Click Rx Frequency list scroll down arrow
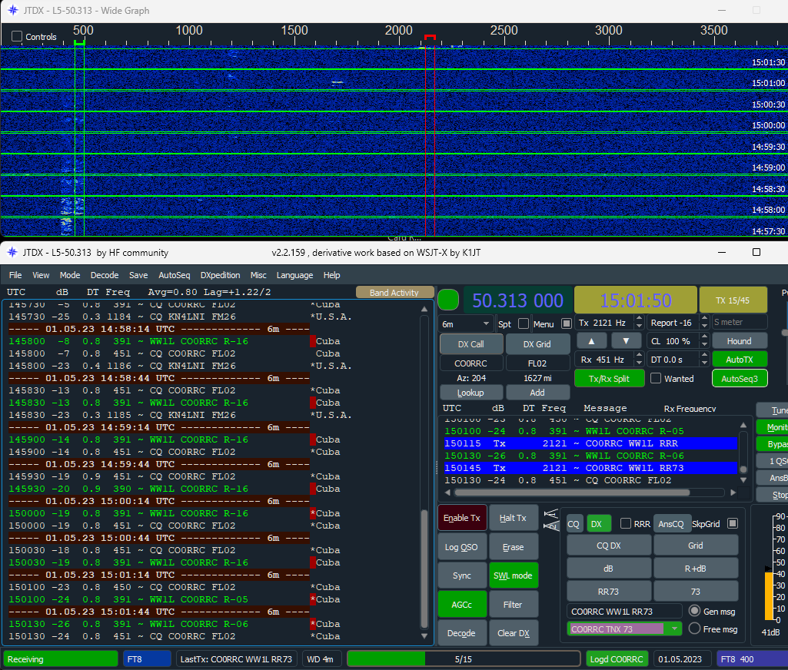This screenshot has width=788, height=670. (x=743, y=480)
